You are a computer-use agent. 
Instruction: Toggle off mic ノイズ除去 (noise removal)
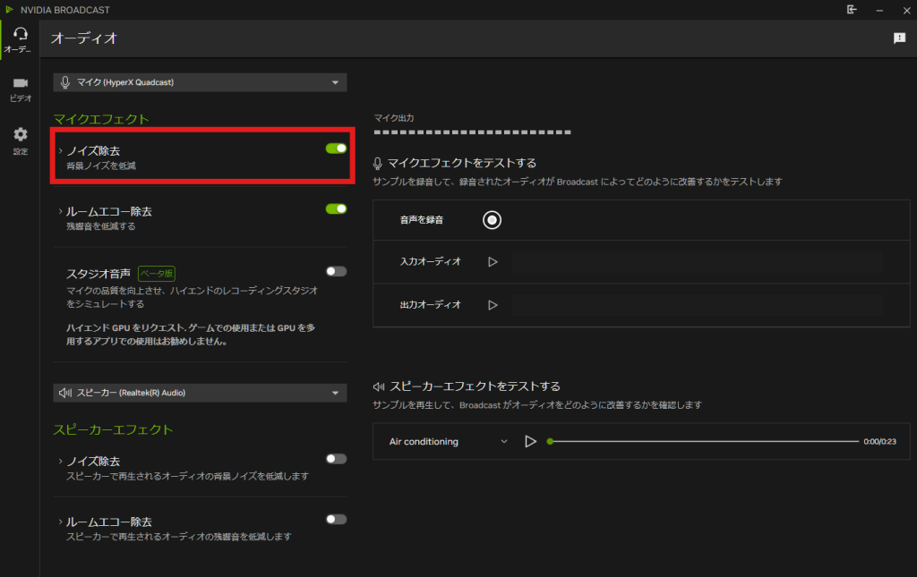click(x=337, y=148)
